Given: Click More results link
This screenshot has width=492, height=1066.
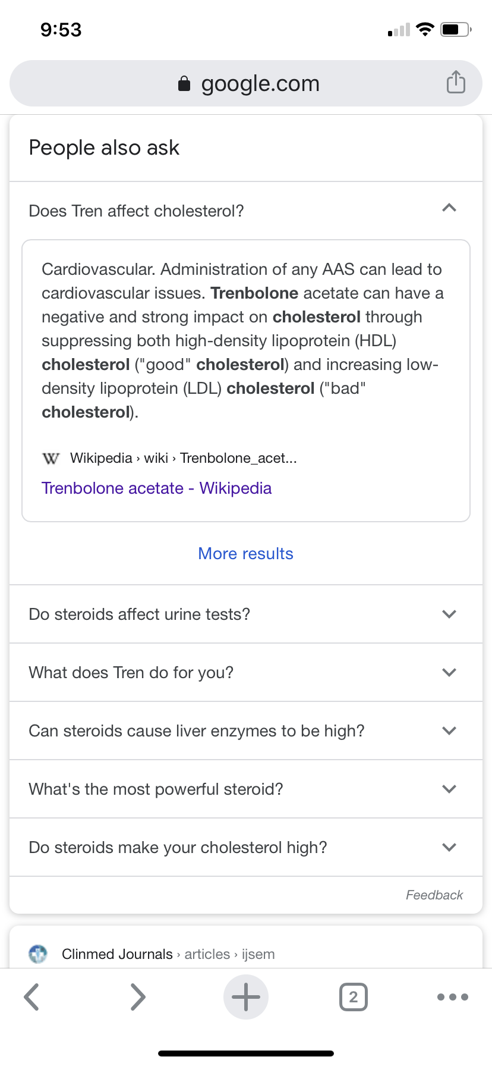Looking at the screenshot, I should tap(245, 553).
